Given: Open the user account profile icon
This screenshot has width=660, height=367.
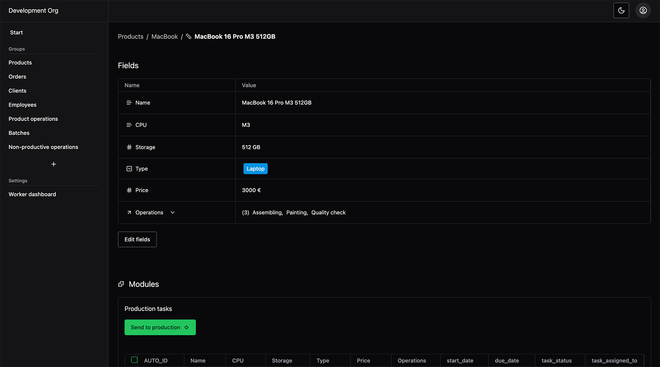Looking at the screenshot, I should 643,10.
